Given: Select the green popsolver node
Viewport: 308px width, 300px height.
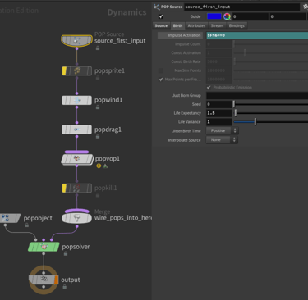Looking at the screenshot, I should 44,247.
